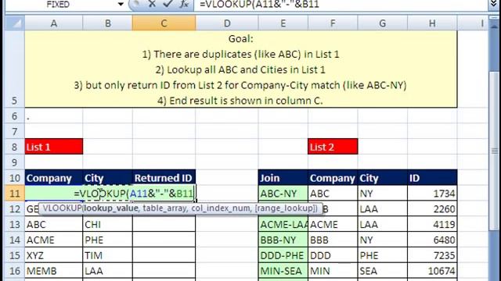Select row 16 header
This screenshot has height=281, width=501.
point(15,271)
